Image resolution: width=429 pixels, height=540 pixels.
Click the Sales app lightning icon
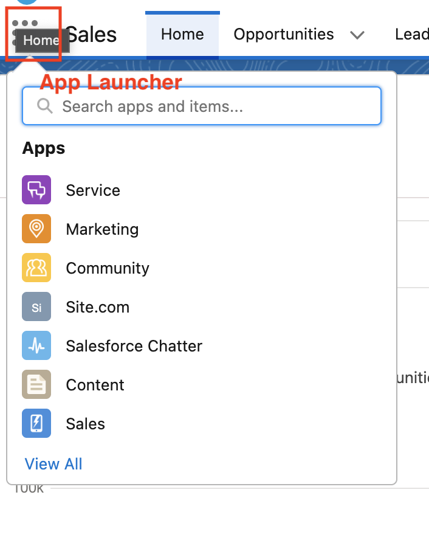click(36, 423)
